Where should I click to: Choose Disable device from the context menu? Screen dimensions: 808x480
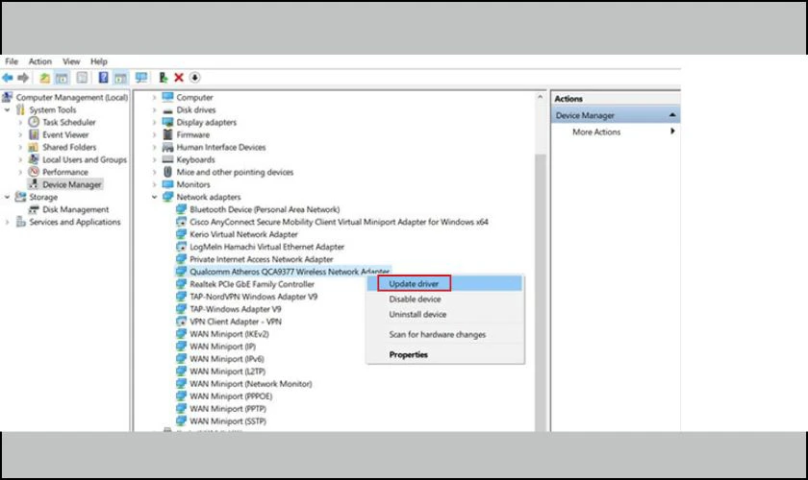[445, 299]
